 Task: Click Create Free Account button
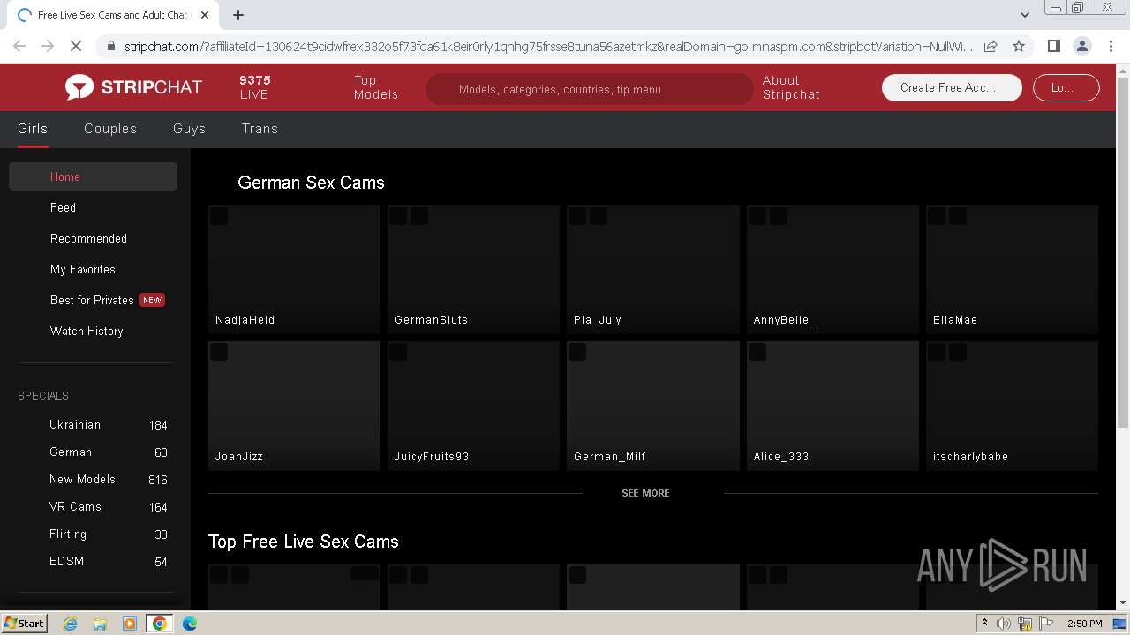coord(952,87)
